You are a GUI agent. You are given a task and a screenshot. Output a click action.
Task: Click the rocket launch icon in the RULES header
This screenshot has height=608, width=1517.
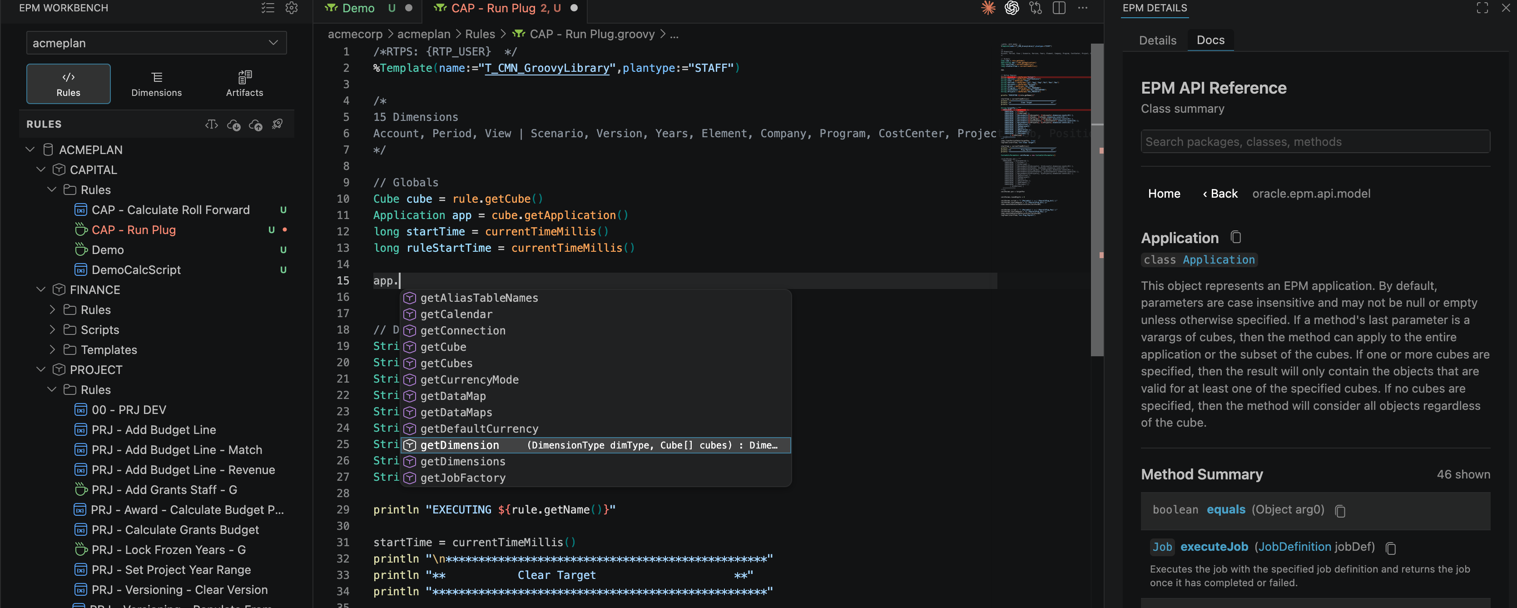[x=278, y=125]
